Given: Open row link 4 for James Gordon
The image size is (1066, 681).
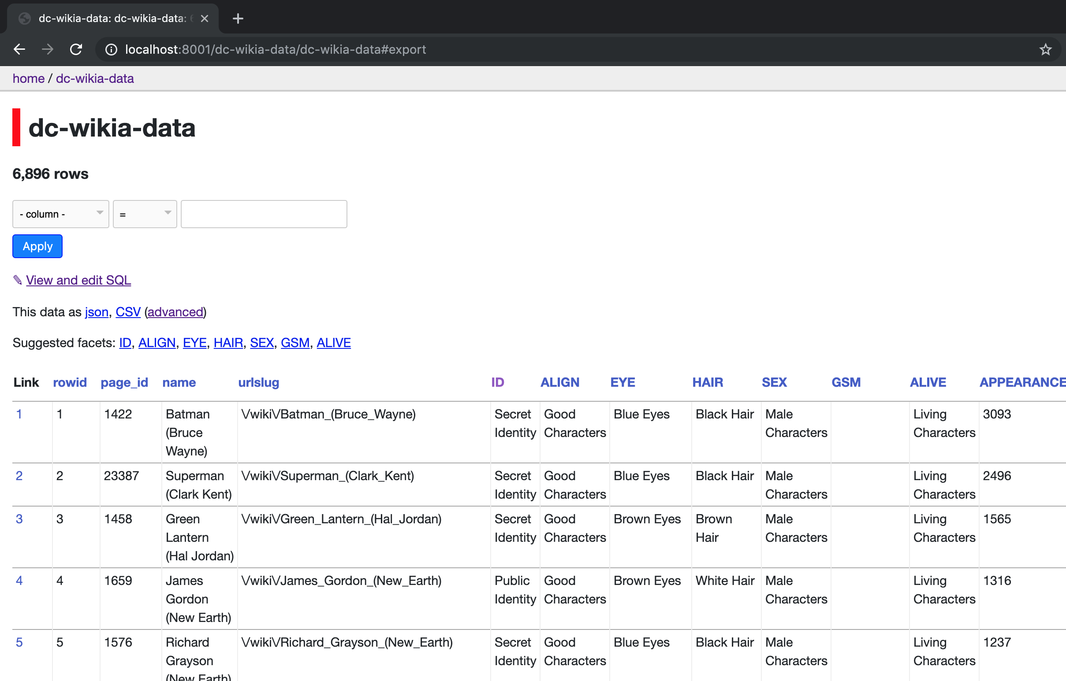Looking at the screenshot, I should pyautogui.click(x=19, y=581).
